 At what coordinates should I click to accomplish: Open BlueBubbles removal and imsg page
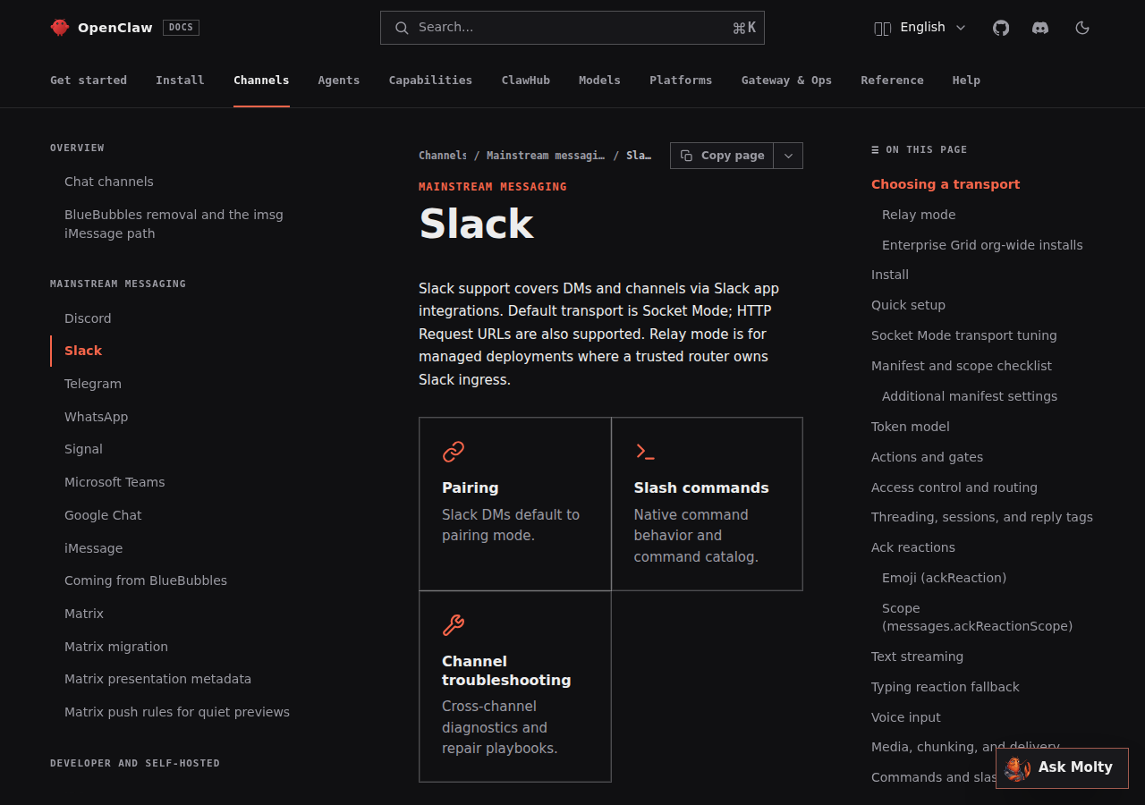(174, 224)
